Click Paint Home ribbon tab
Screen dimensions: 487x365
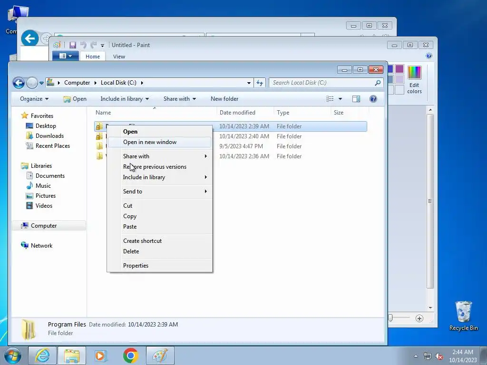point(93,57)
